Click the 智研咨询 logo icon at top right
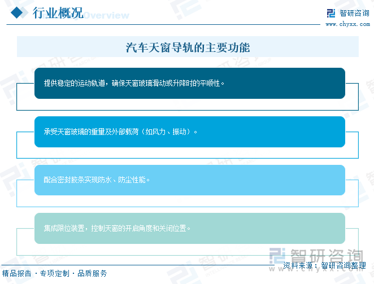 point(331,13)
